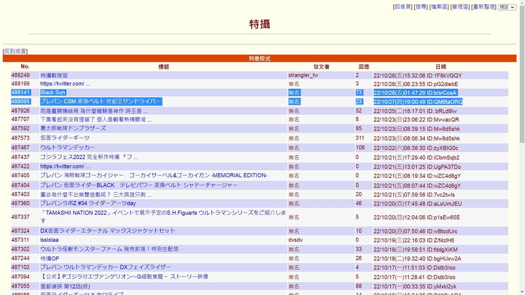Click the No. column header

(25, 67)
